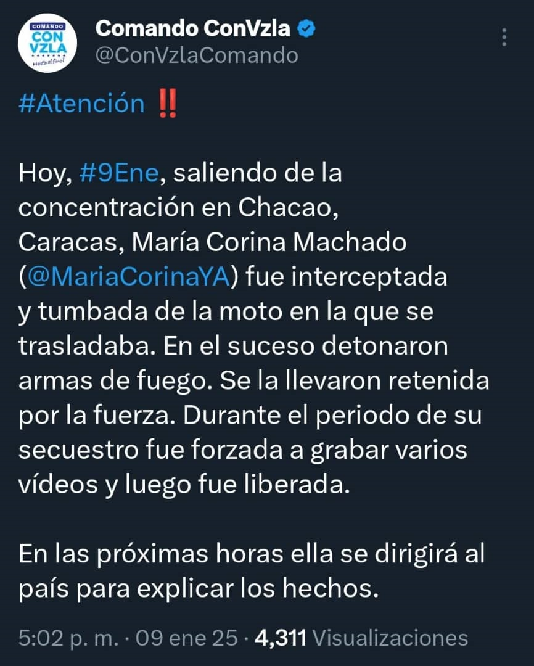Click the name María Corina Machado in text
Screen dimensions: 534x666
[x=269, y=242]
